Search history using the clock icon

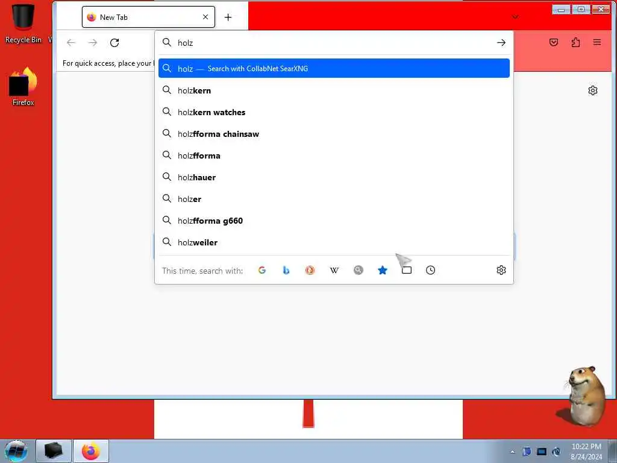pos(430,270)
